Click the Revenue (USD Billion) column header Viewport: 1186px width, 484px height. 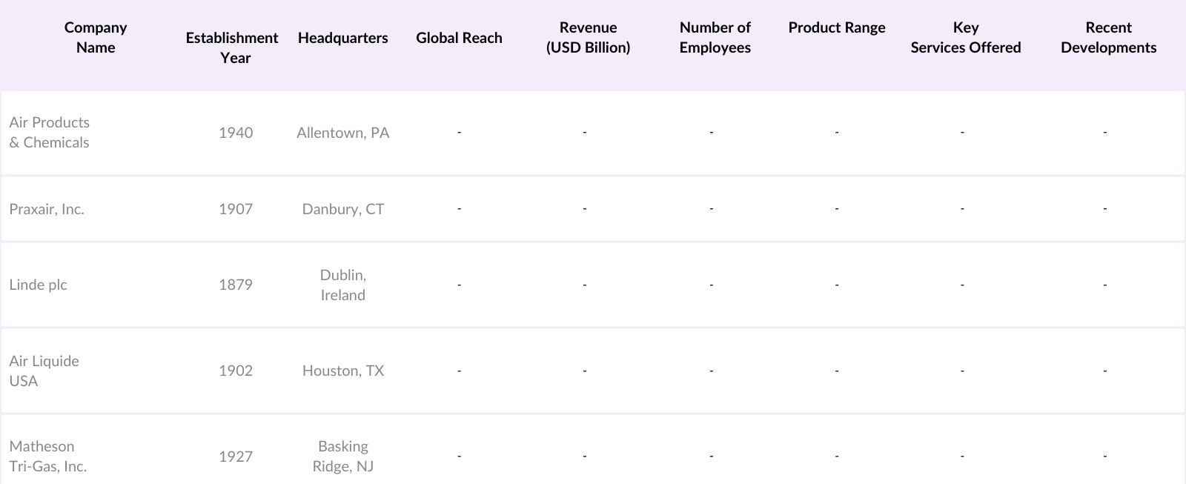pos(588,38)
